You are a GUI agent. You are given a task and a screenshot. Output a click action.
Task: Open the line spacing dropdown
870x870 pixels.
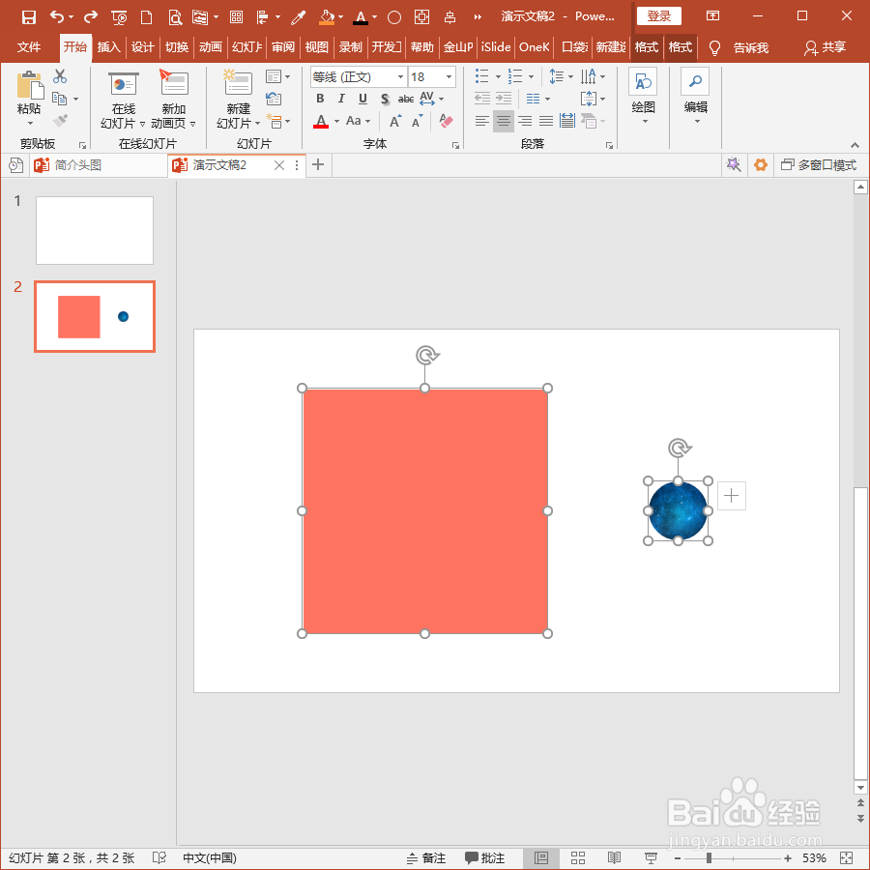(x=561, y=76)
